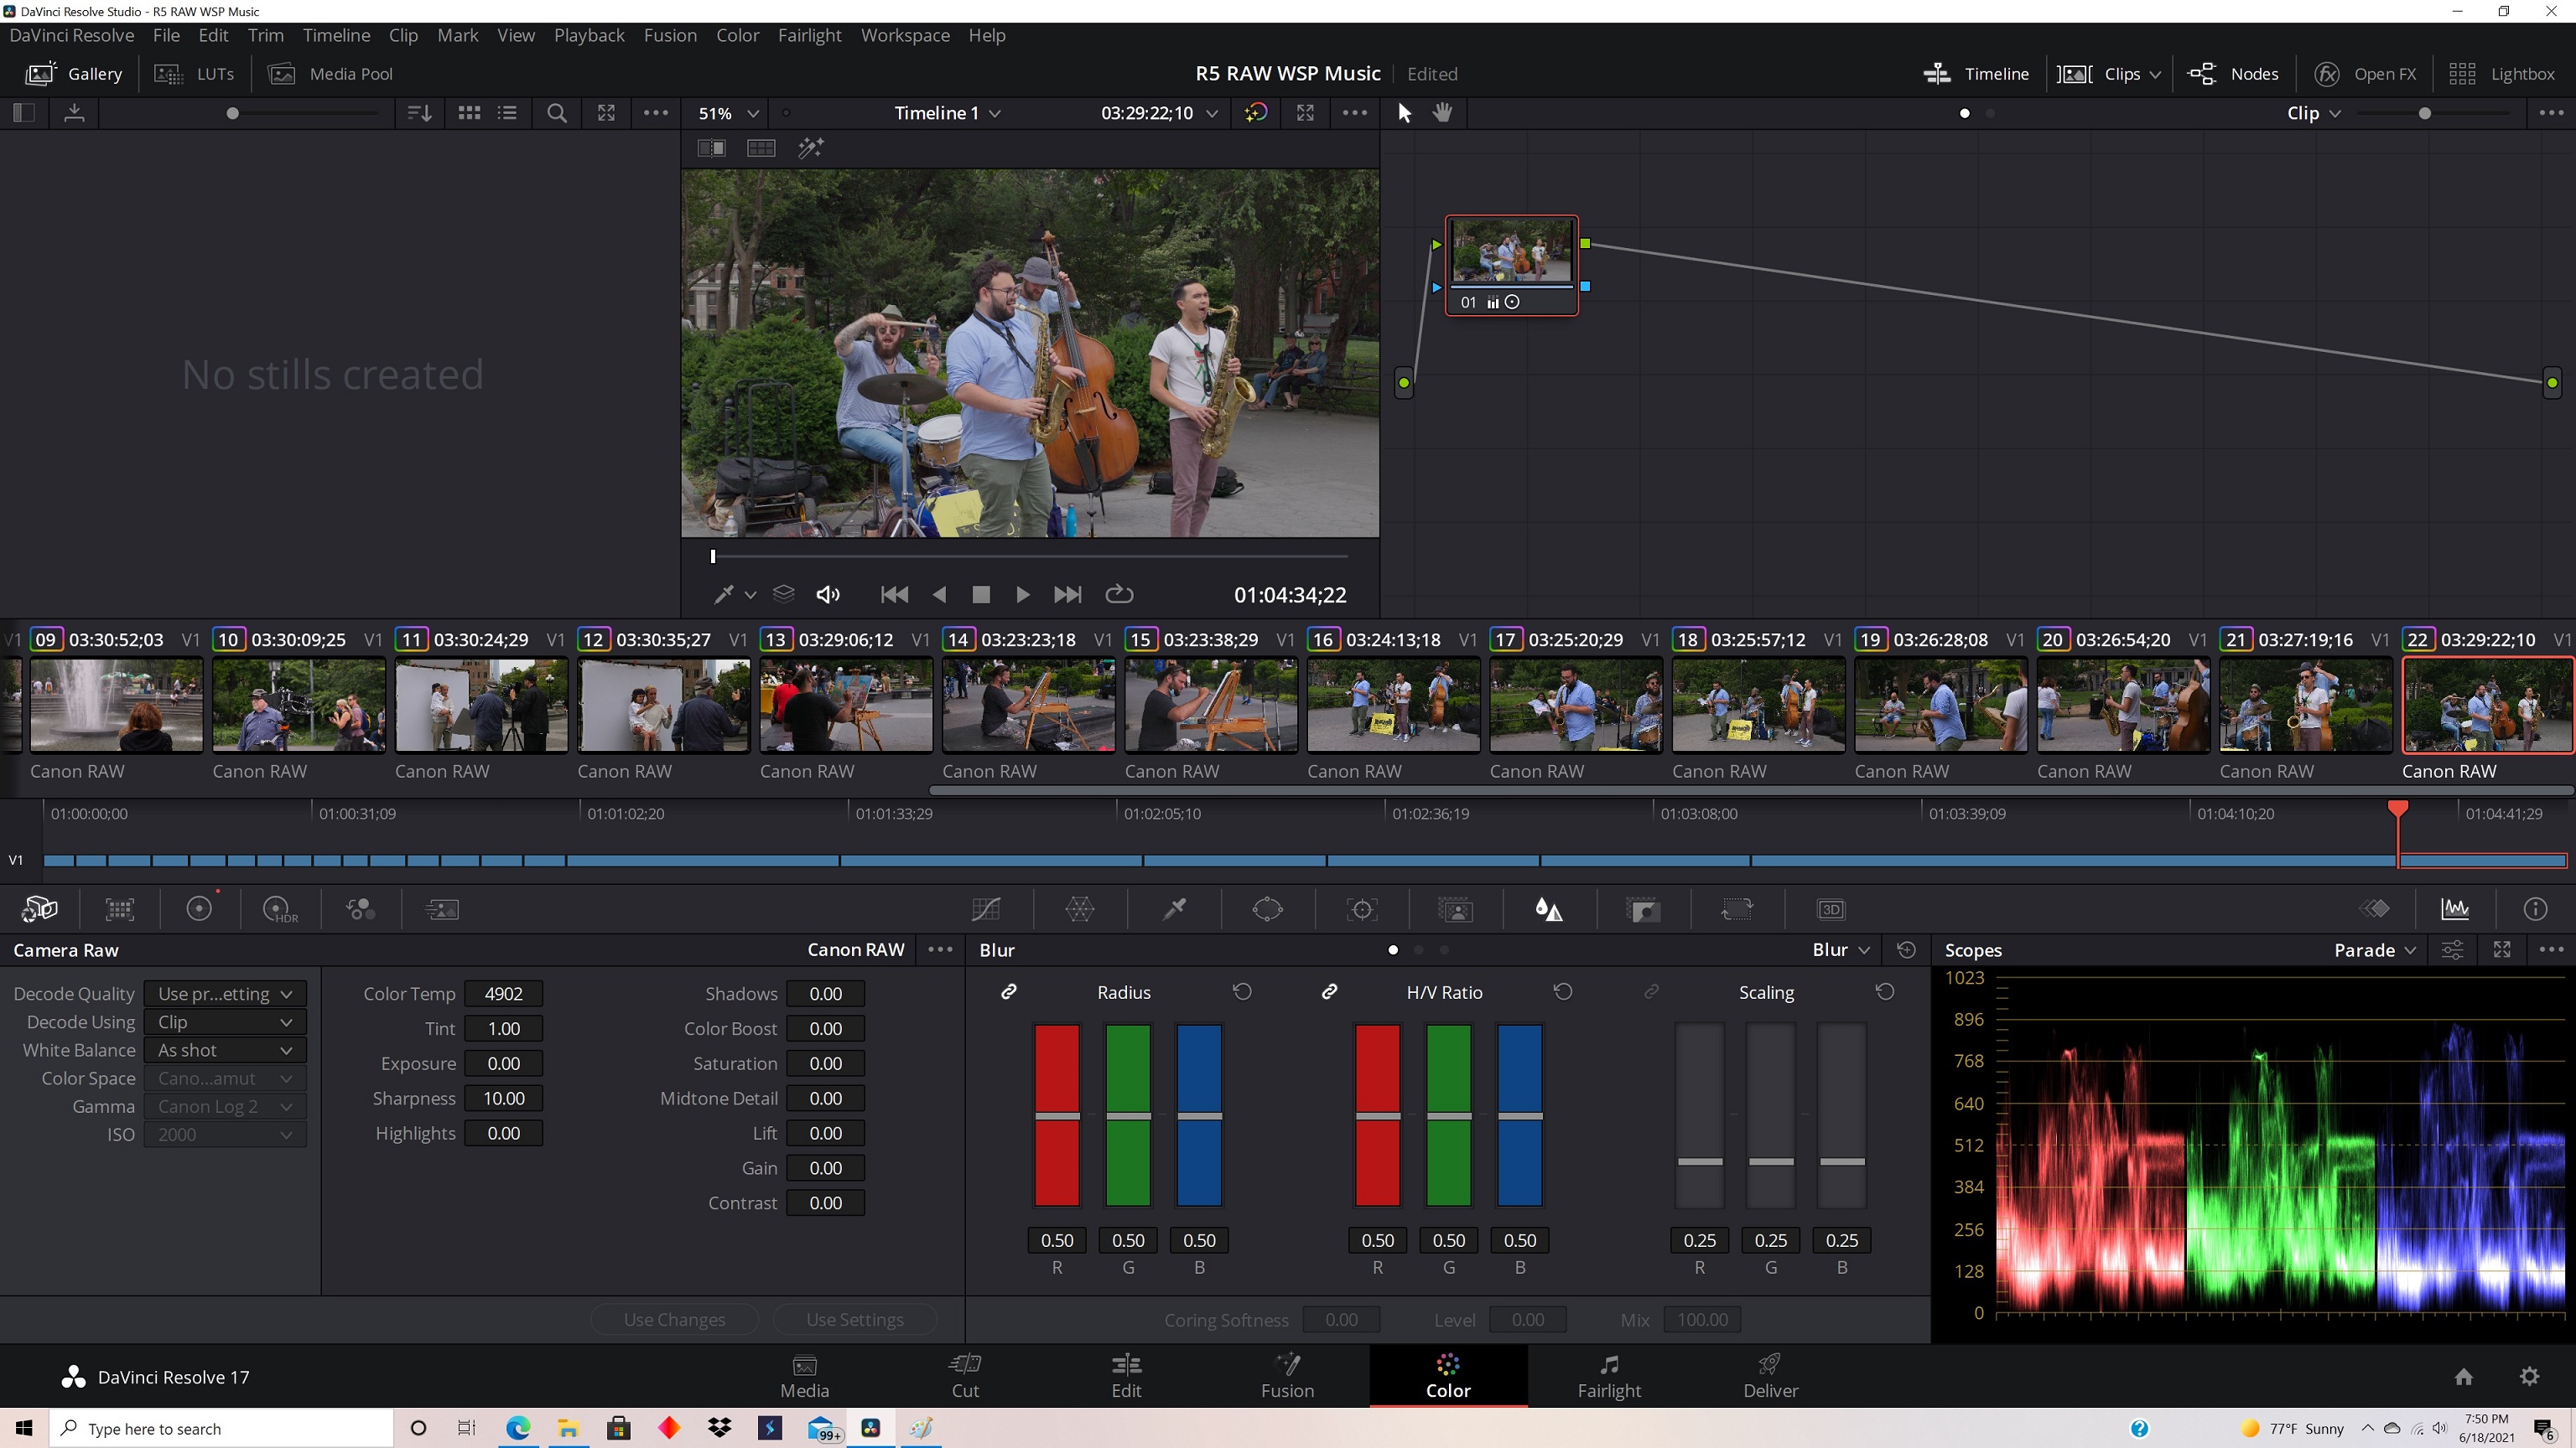Open the node graph Clip mode dropdown
Viewport: 2576px width, 1448px height.
coord(2314,113)
